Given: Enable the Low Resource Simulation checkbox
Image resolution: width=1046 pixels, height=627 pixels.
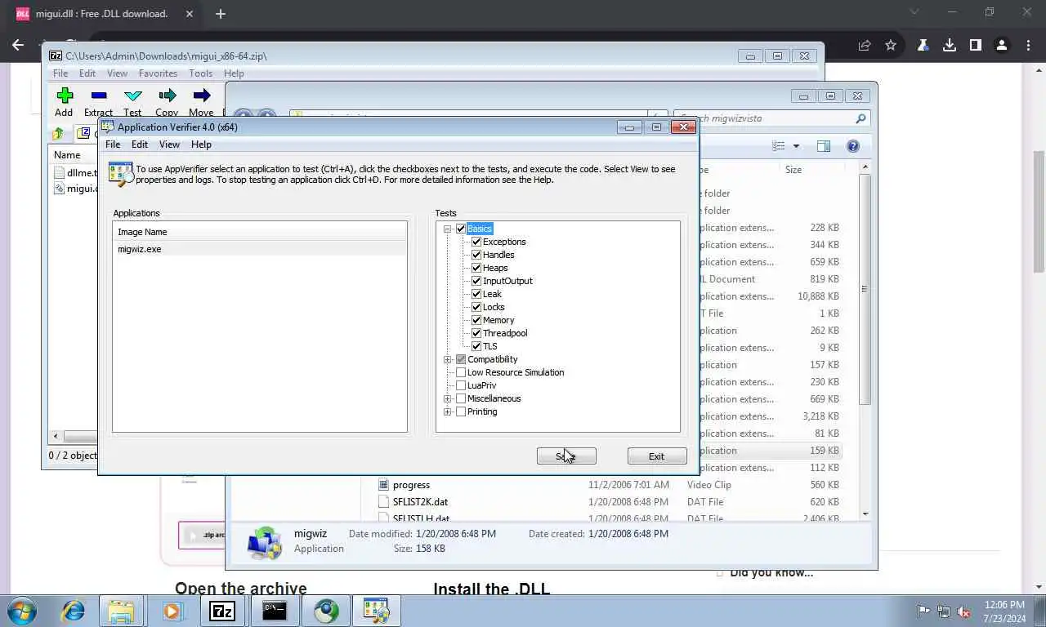Looking at the screenshot, I should pos(461,372).
